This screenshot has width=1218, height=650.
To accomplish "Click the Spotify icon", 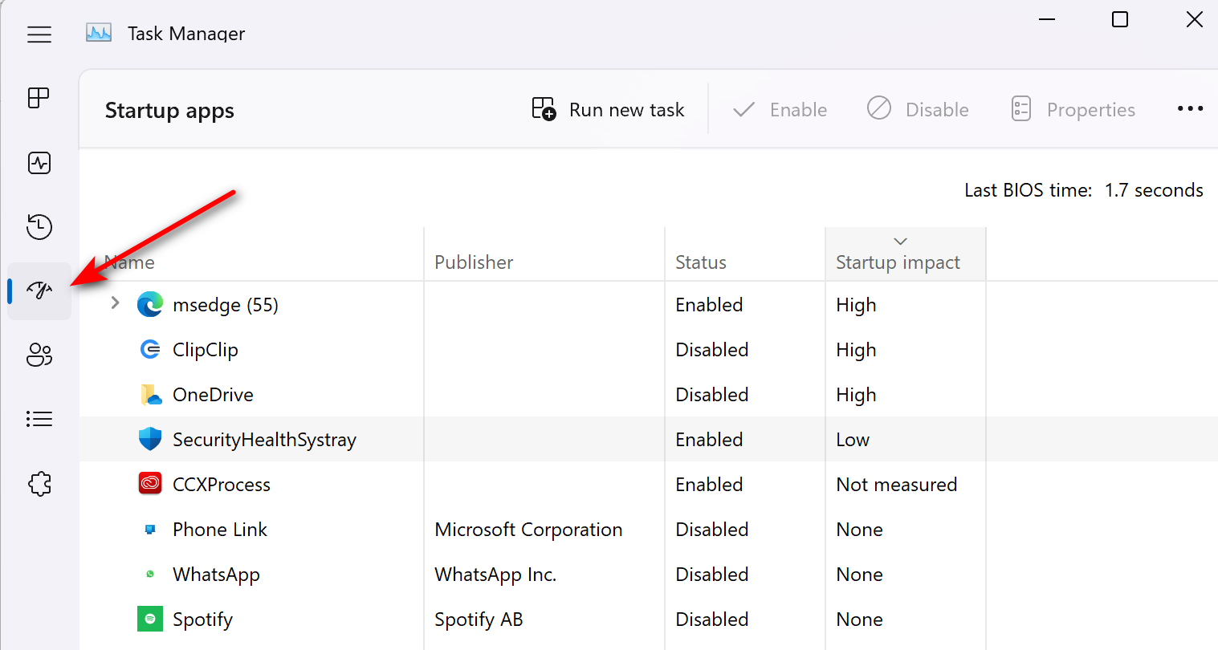I will coord(150,620).
